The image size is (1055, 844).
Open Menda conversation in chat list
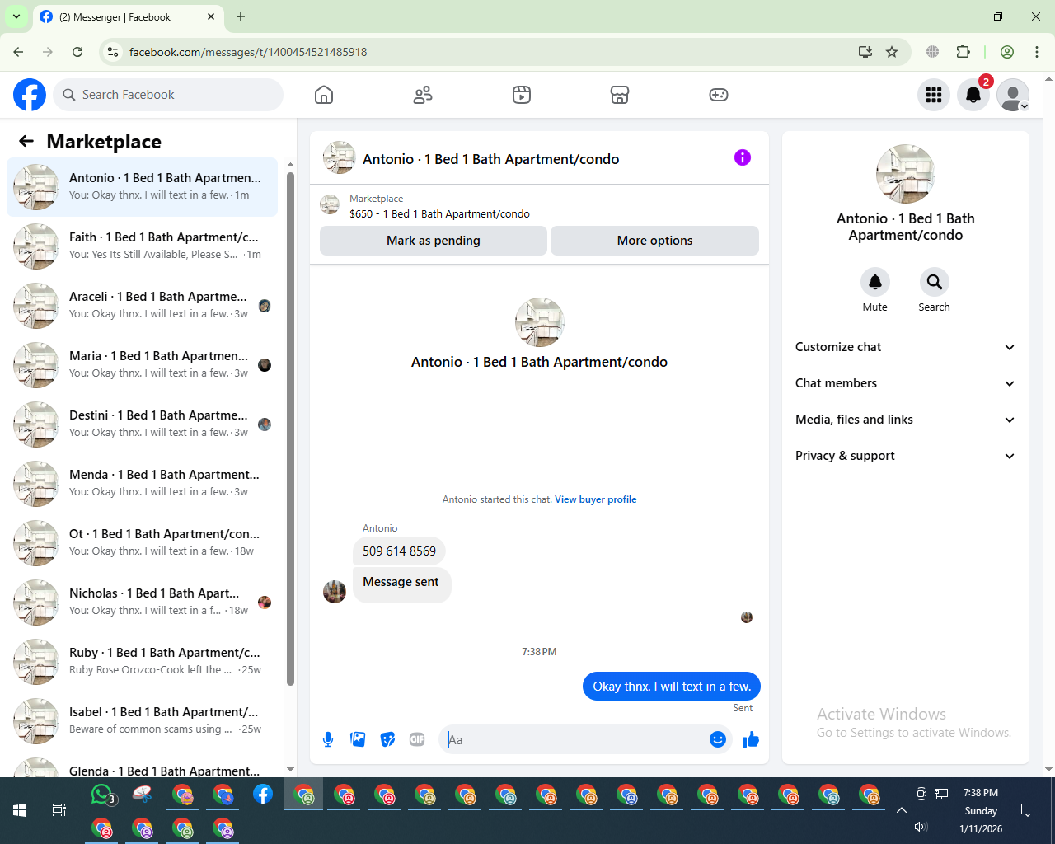142,484
